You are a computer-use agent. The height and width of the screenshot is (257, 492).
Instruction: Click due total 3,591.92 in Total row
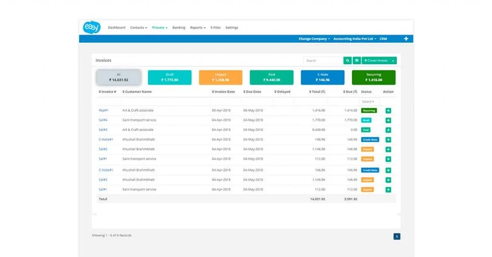coord(350,199)
